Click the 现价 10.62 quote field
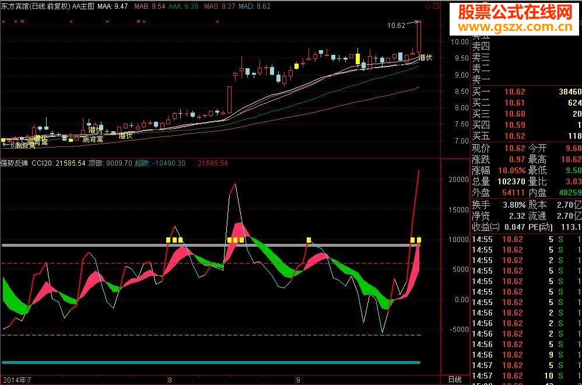The image size is (582, 385). click(x=499, y=149)
